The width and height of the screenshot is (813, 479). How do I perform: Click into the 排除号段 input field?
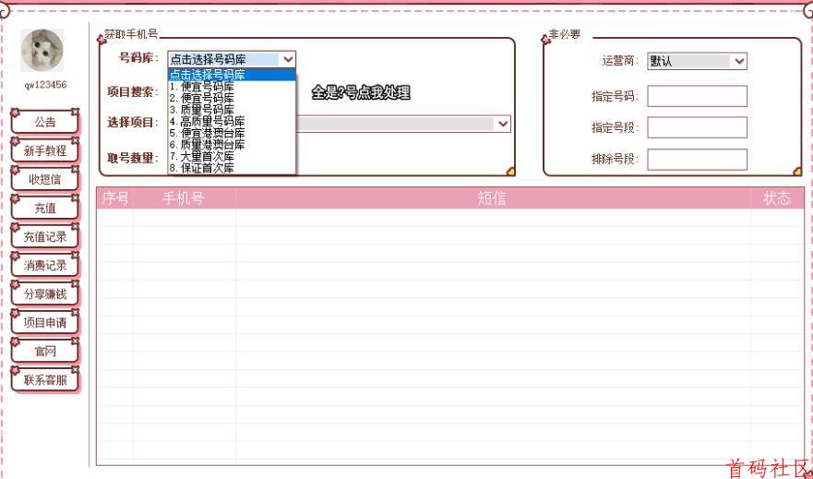[697, 159]
